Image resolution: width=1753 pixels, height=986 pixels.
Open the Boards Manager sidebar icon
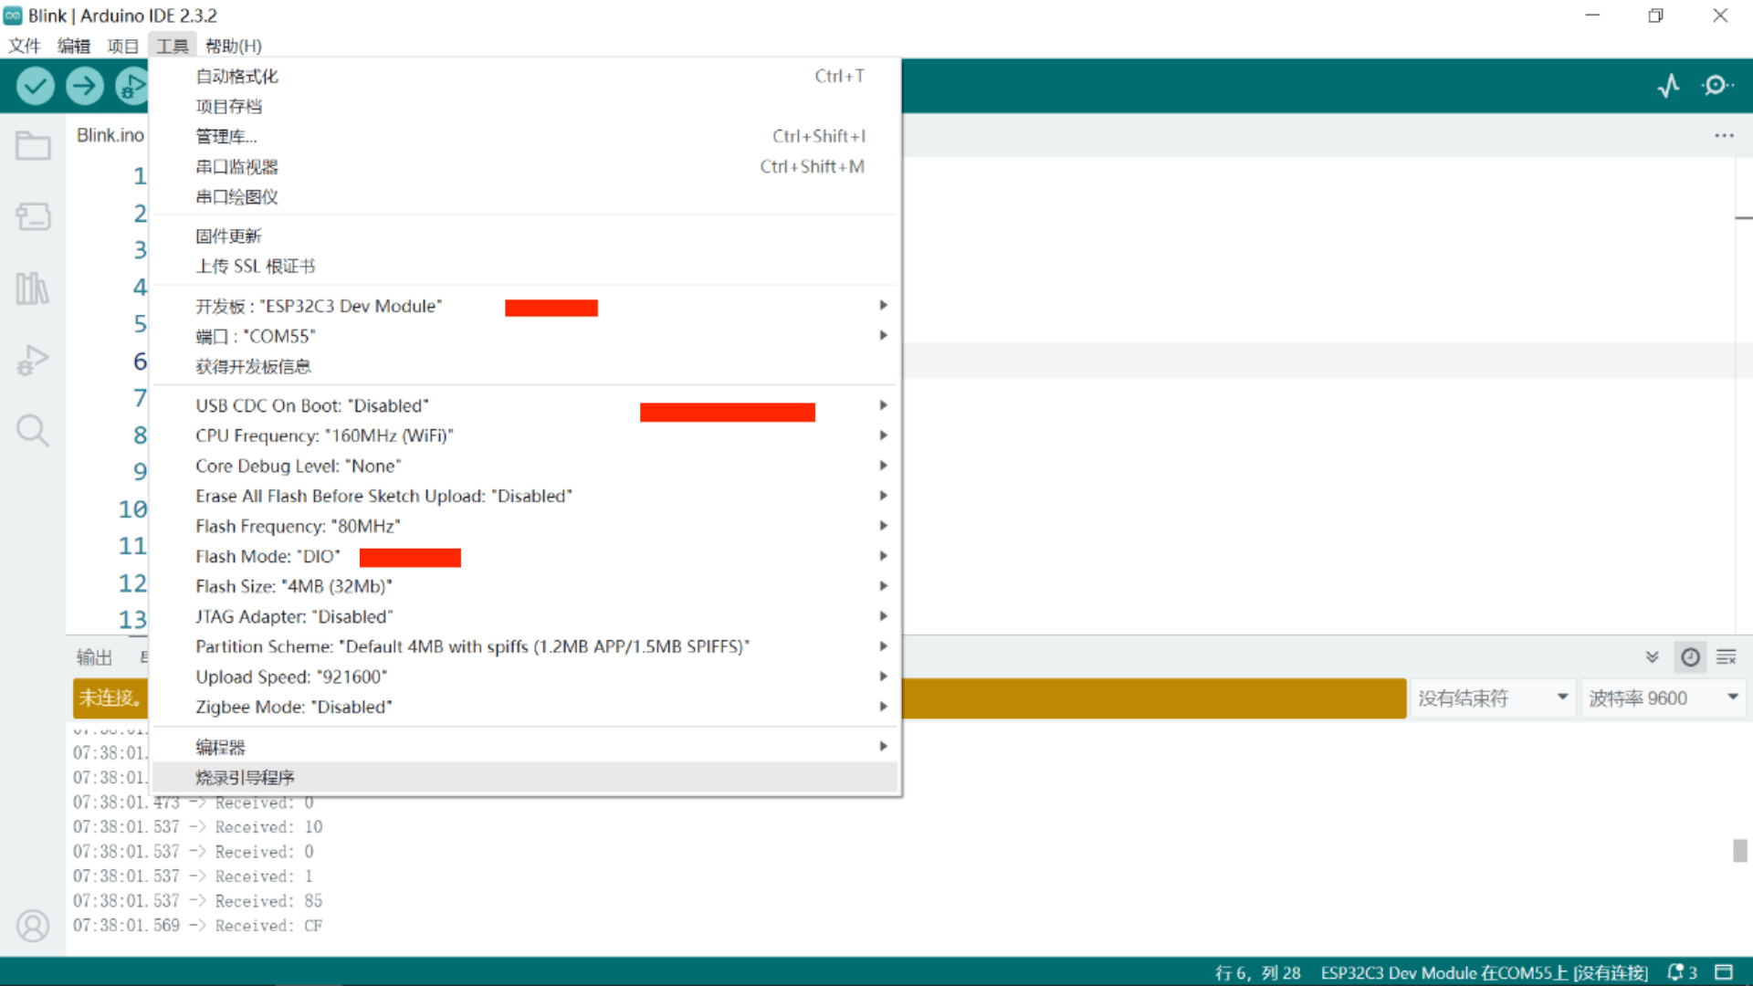pyautogui.click(x=33, y=216)
